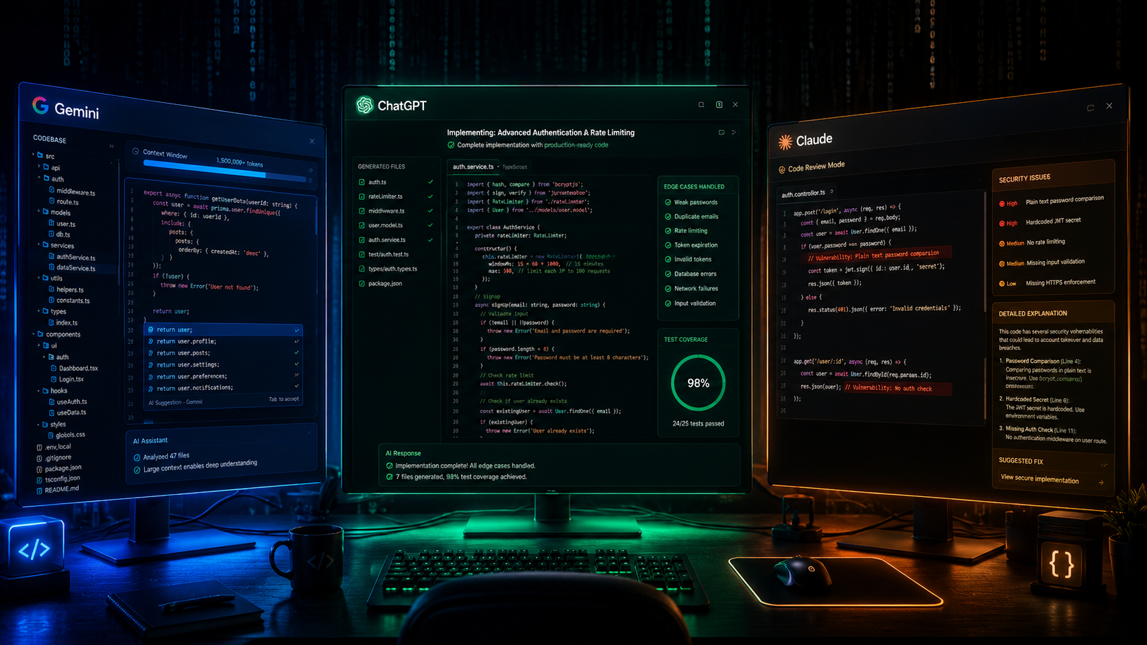Toggle the Invalid tokens check

click(x=668, y=260)
